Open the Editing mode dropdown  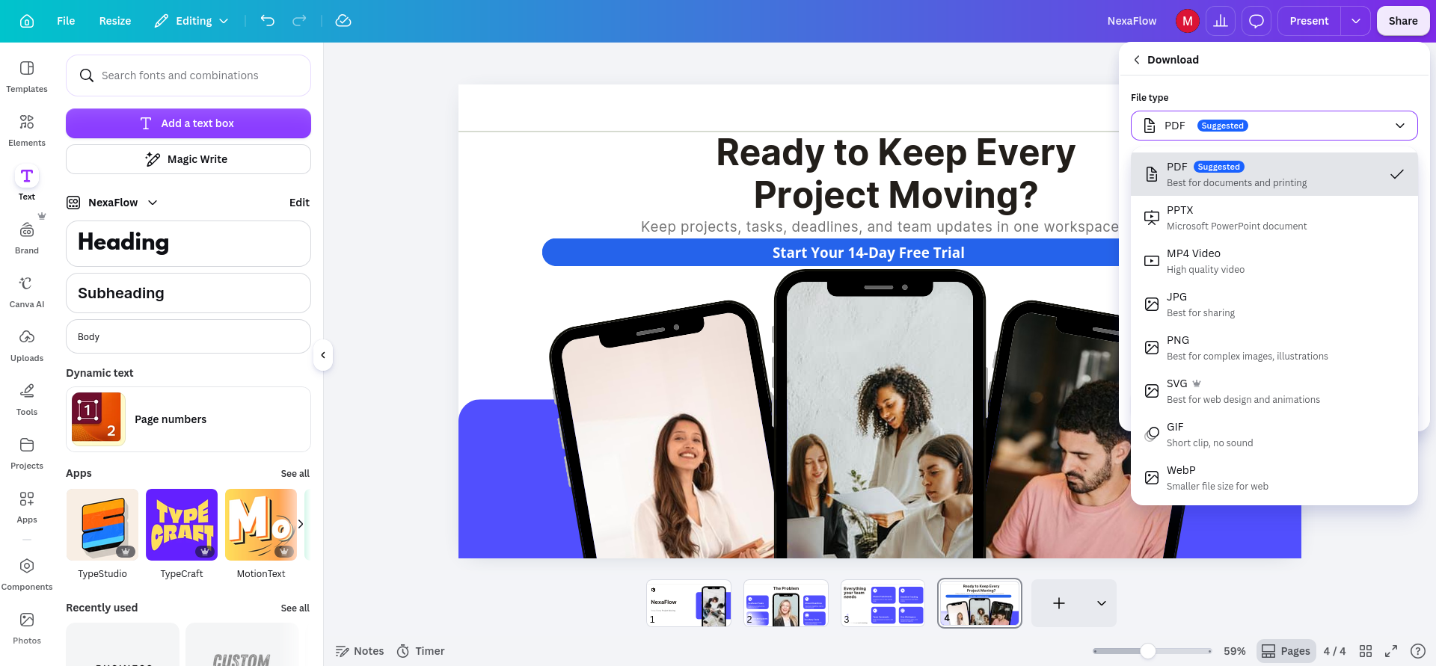tap(191, 21)
